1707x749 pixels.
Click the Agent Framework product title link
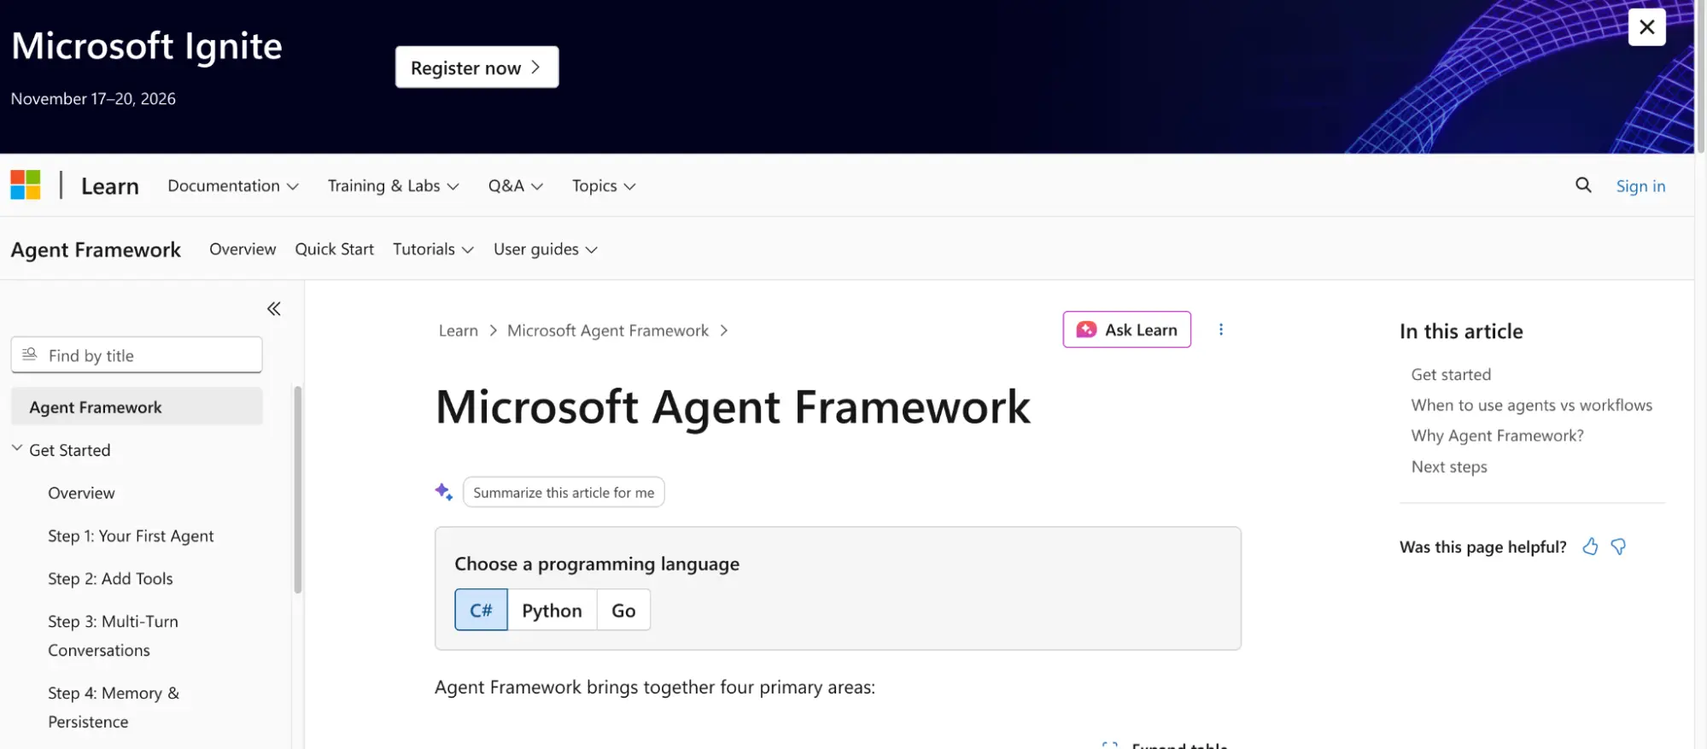(x=96, y=249)
